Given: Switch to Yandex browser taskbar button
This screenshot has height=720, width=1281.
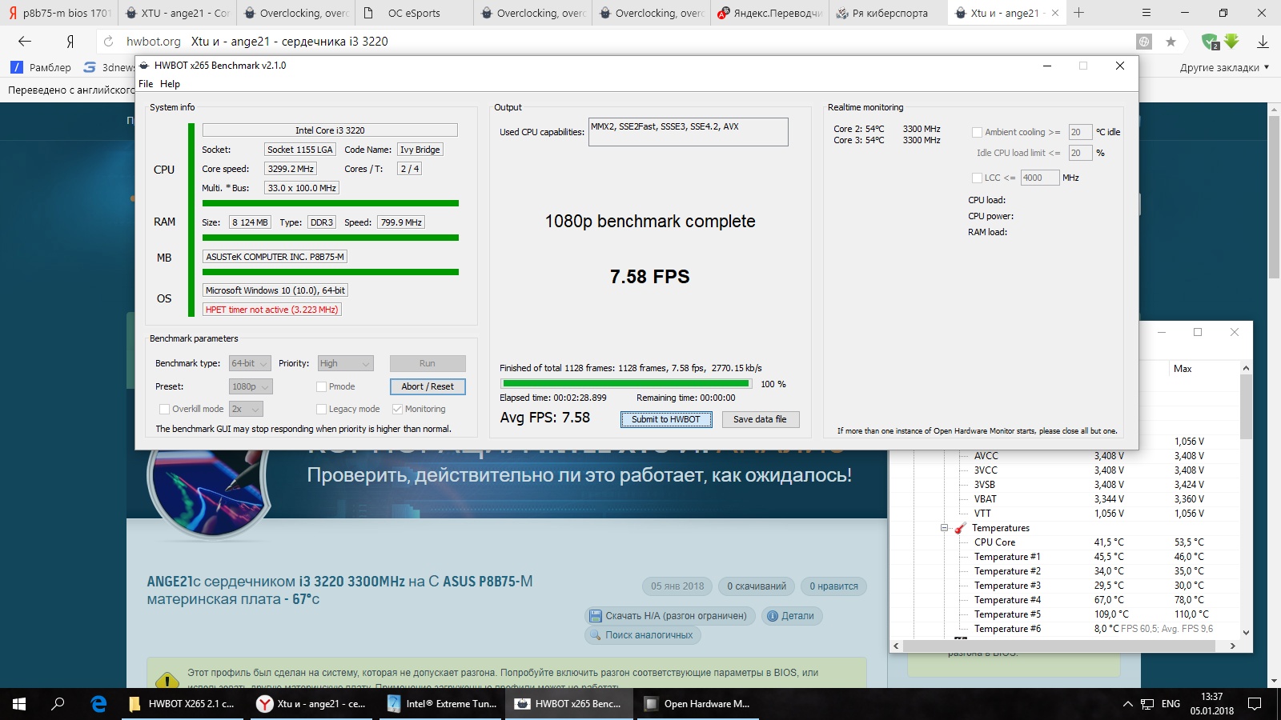Looking at the screenshot, I should (x=311, y=704).
